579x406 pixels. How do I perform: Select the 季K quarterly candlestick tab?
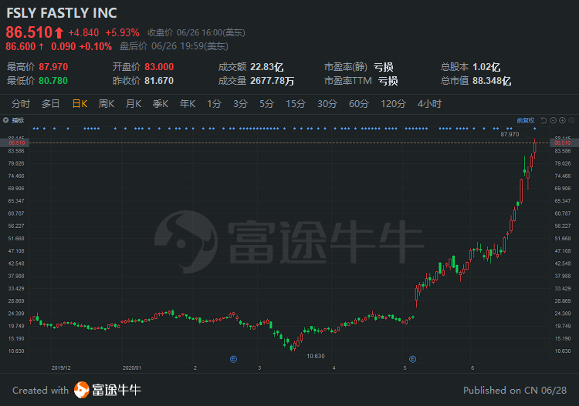[161, 104]
